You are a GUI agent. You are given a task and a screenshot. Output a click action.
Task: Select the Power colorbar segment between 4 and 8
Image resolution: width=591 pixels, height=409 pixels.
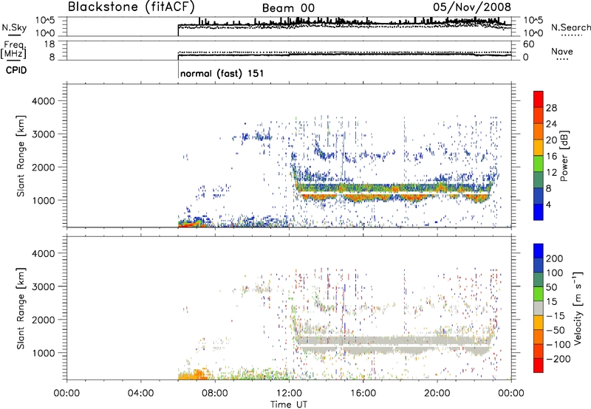click(x=539, y=196)
